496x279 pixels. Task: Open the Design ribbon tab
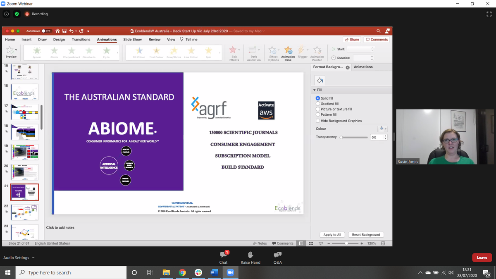coord(59,40)
